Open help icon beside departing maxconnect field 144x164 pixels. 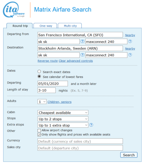130,41
